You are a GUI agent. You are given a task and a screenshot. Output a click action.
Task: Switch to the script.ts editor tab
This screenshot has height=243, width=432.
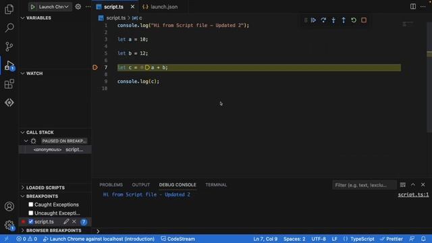(113, 7)
